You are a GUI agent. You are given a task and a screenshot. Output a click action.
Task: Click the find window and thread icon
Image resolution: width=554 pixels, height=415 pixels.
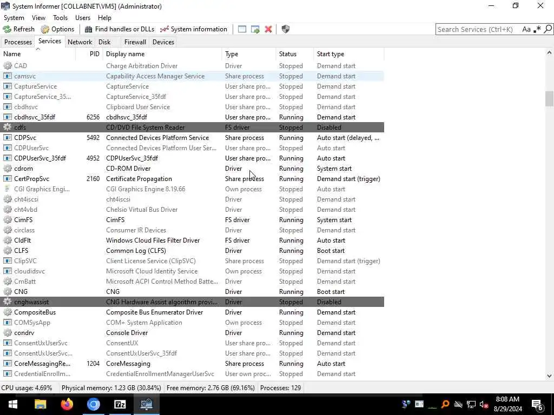pyautogui.click(x=255, y=29)
